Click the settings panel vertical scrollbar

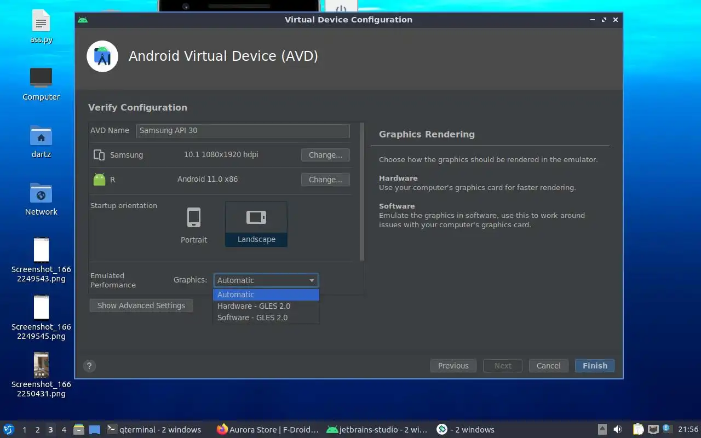tap(361, 192)
